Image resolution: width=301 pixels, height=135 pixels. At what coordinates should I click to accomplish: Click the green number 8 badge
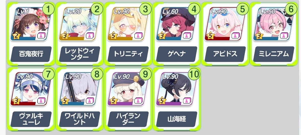pos(97,74)
